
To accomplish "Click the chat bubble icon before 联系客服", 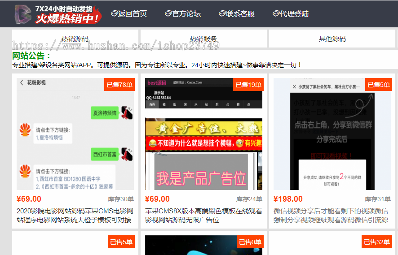I will click(222, 14).
